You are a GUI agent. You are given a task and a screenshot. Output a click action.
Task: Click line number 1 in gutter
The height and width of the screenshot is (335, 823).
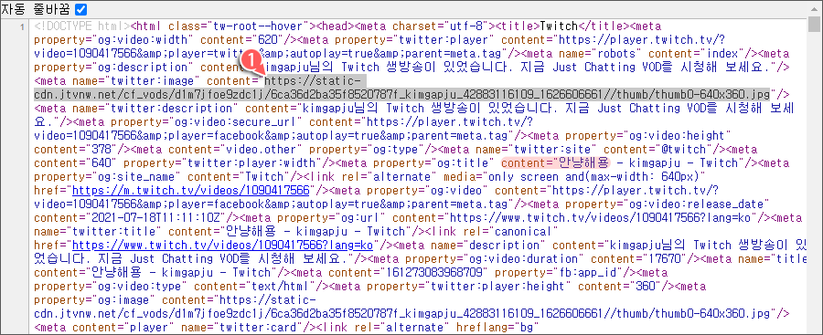(x=23, y=26)
